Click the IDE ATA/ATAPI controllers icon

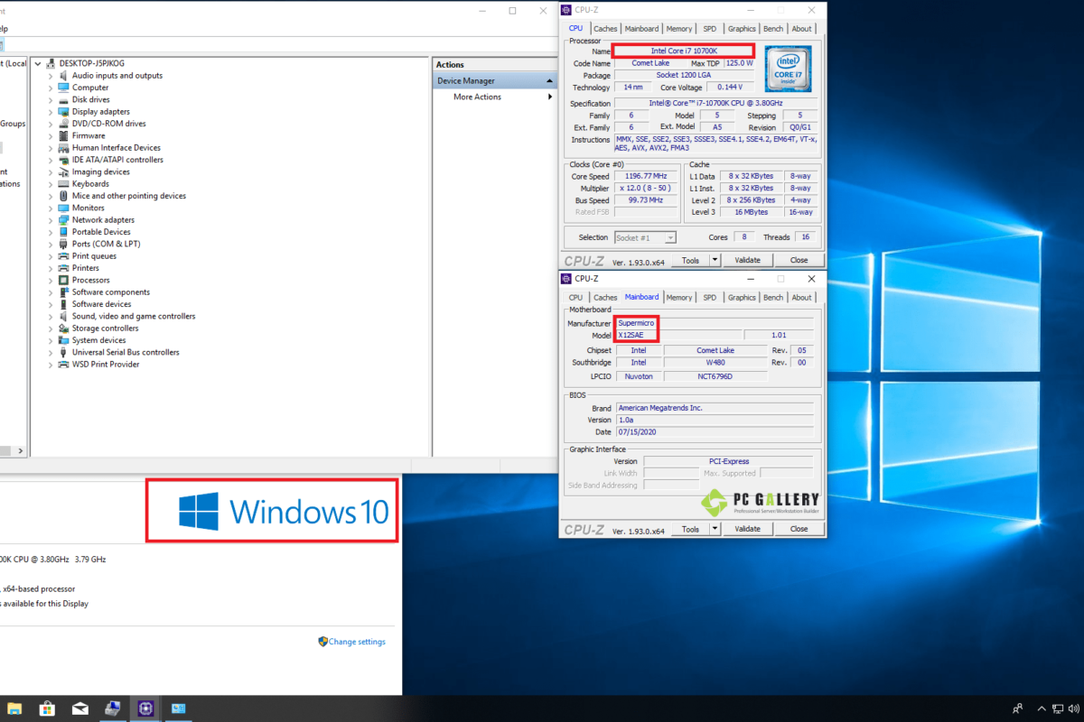64,160
